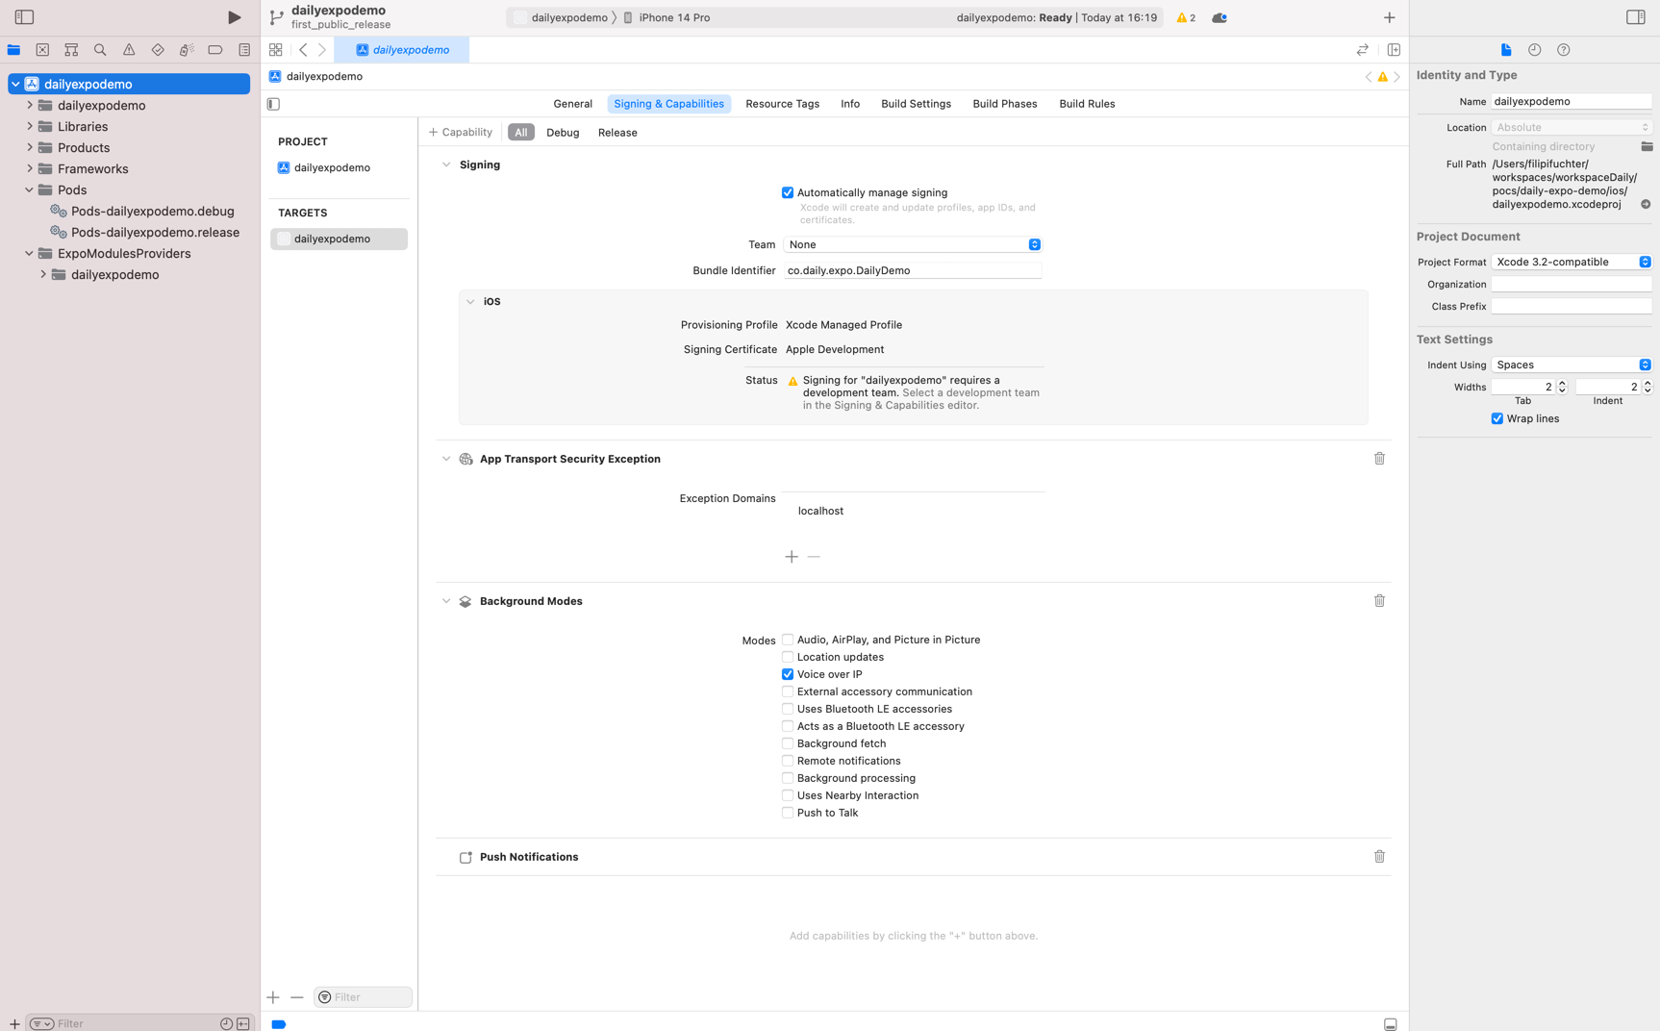Add editor on right split icon

[1394, 50]
